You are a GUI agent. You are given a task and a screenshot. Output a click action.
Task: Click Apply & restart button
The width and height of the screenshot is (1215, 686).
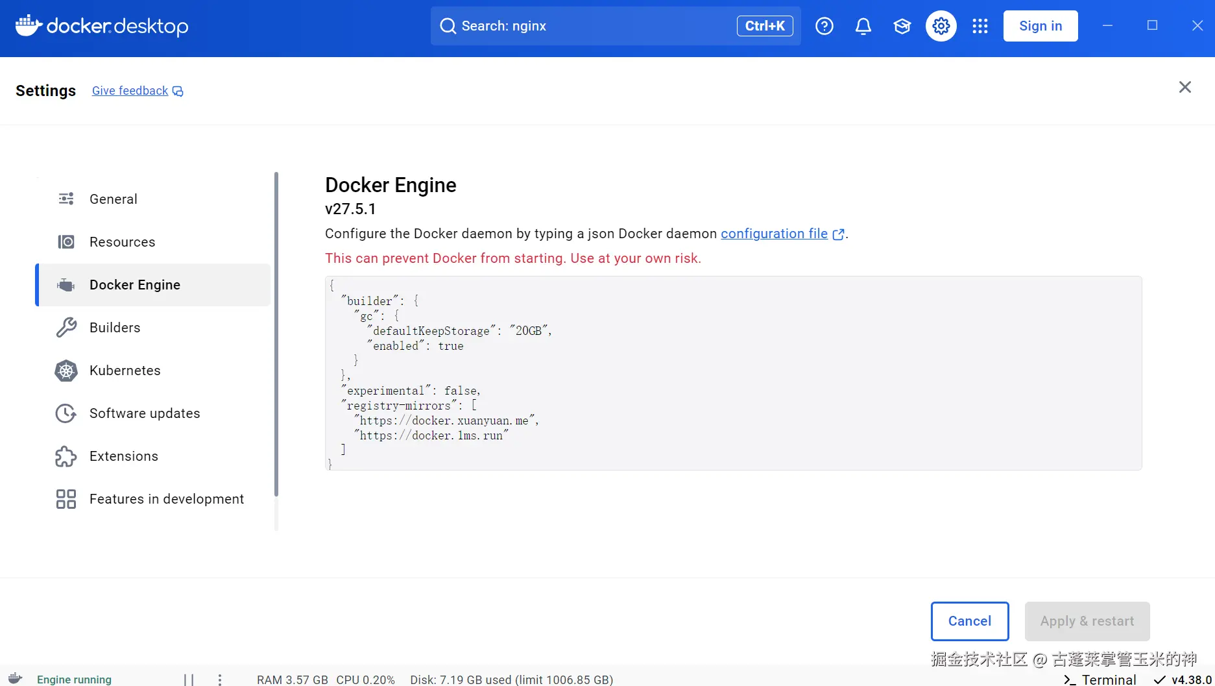pos(1087,621)
